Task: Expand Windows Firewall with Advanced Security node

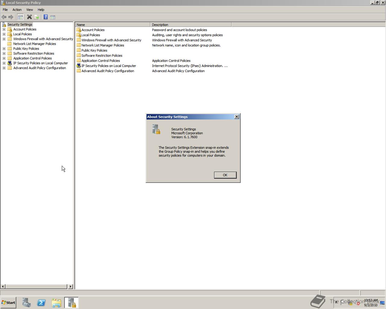Action: (x=4, y=39)
